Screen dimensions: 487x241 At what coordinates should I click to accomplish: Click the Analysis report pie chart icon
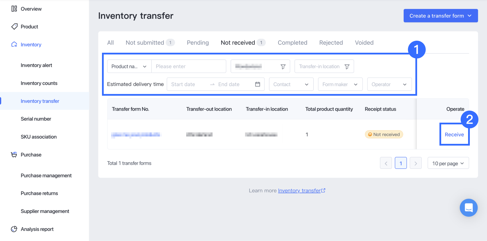[14, 229]
